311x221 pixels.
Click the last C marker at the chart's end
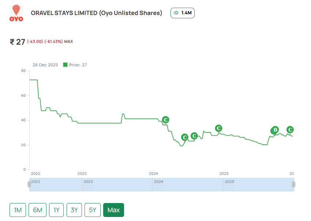point(290,130)
